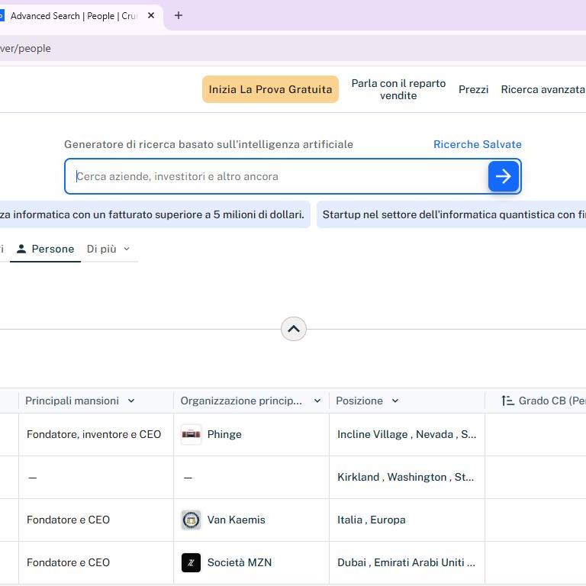Open Società MZN organization logo
The image size is (586, 586).
(x=191, y=562)
